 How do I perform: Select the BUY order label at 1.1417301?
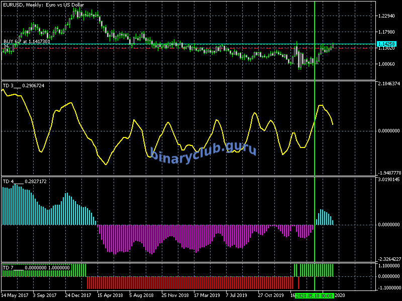coord(27,41)
